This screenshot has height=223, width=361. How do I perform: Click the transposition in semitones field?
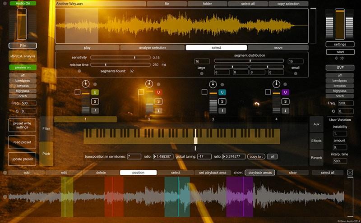click(x=134, y=156)
